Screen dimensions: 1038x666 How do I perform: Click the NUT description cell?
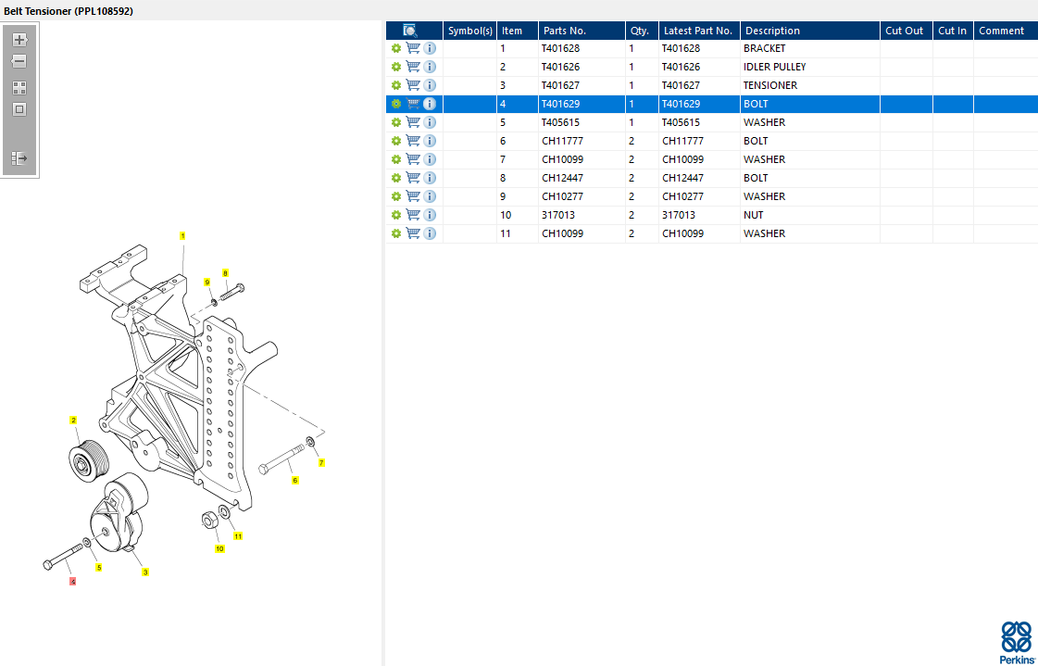tap(810, 215)
